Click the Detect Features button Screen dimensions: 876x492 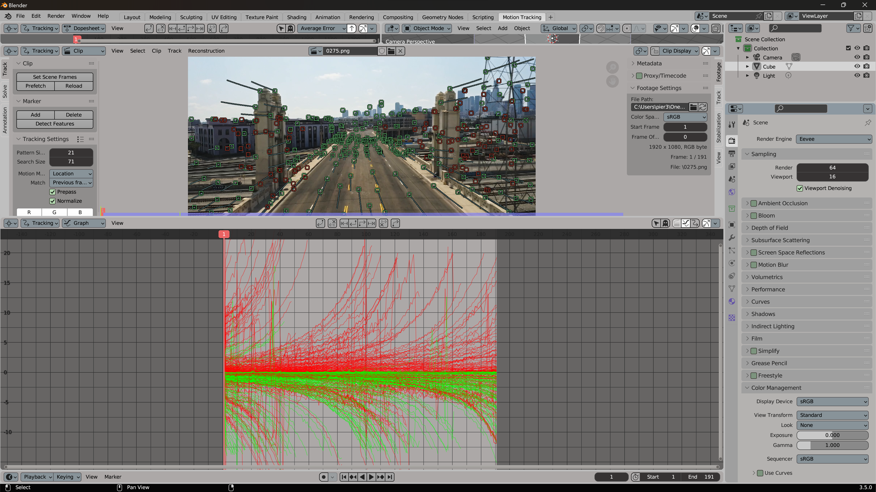tap(55, 124)
